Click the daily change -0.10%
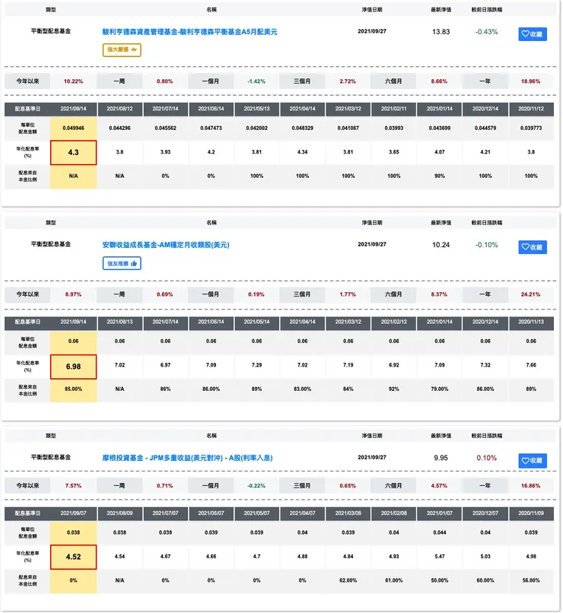The height and width of the screenshot is (613, 563). [486, 245]
